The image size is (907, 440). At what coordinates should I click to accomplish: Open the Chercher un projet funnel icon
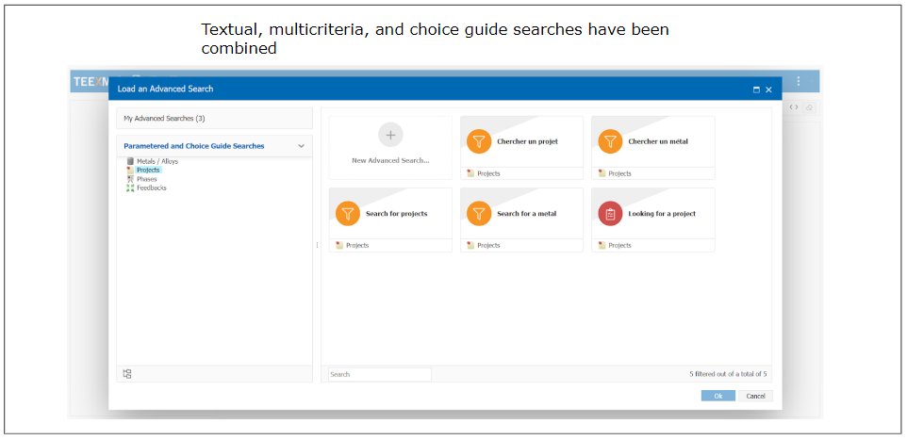click(x=478, y=141)
